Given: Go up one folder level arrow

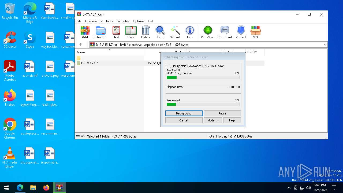Looking at the screenshot, I should click(81, 44).
